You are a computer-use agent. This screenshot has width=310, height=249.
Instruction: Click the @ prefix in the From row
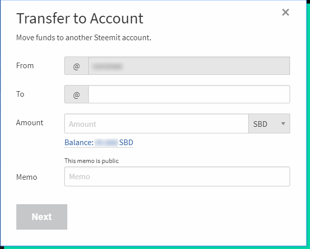pos(76,66)
